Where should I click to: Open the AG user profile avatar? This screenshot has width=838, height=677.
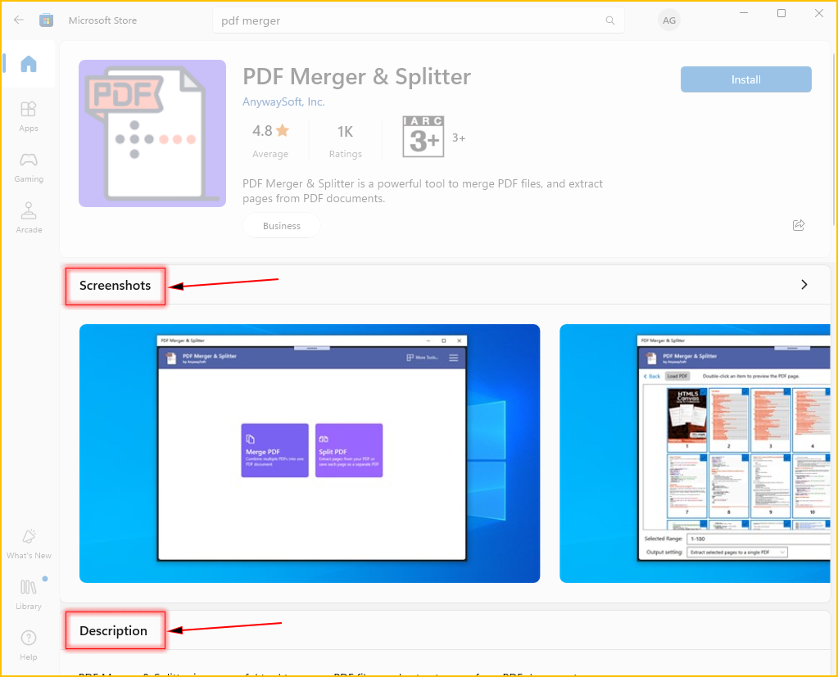pyautogui.click(x=669, y=20)
